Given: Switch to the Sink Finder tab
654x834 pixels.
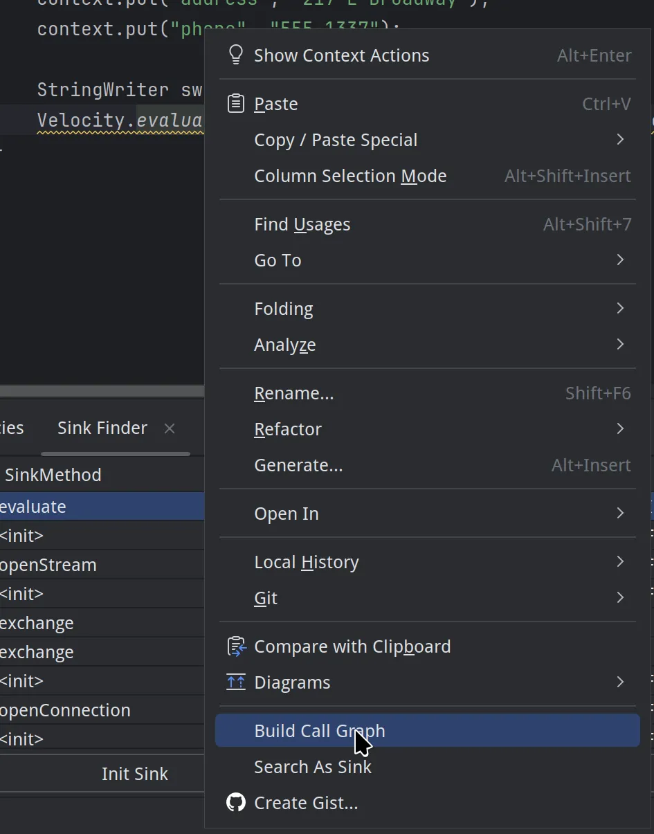Looking at the screenshot, I should tap(102, 428).
